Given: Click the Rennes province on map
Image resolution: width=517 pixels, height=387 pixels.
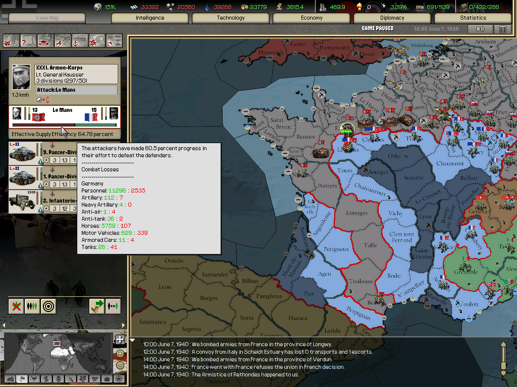Looking at the screenshot, I should (x=305, y=137).
